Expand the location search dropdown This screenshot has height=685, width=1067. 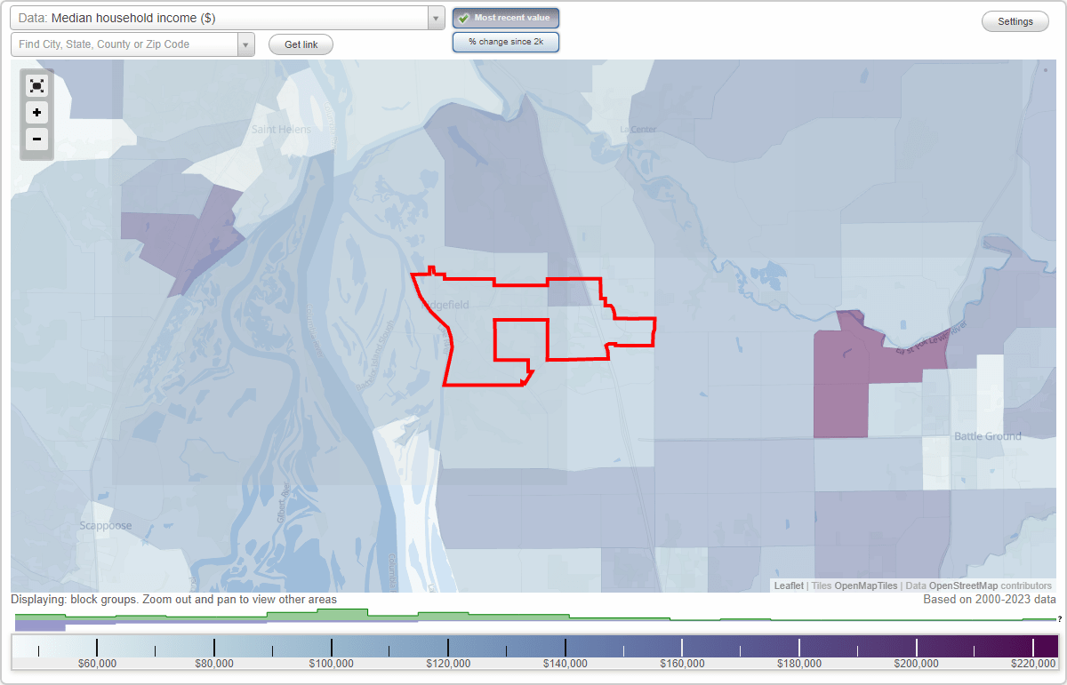[x=246, y=44]
